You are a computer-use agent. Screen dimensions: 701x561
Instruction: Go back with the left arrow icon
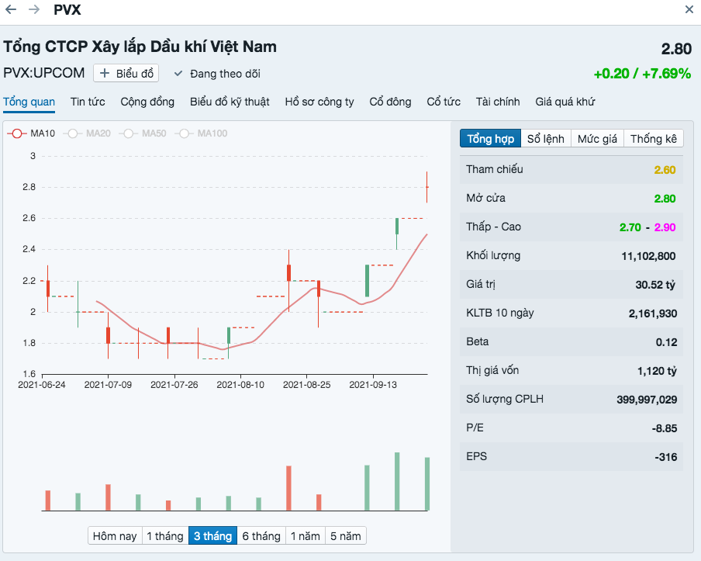(x=11, y=9)
